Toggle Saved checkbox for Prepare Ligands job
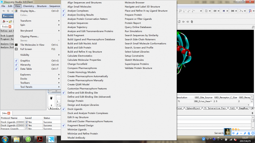Viewport: 255px width, 143px height. 27,129
